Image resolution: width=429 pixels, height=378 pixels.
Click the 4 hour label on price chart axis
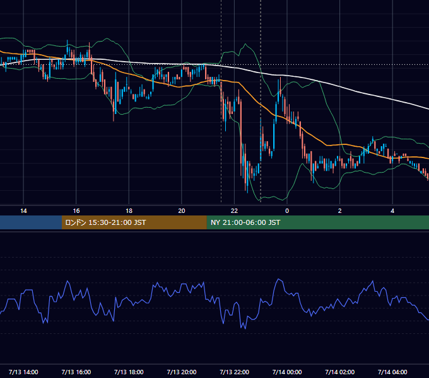pos(392,211)
